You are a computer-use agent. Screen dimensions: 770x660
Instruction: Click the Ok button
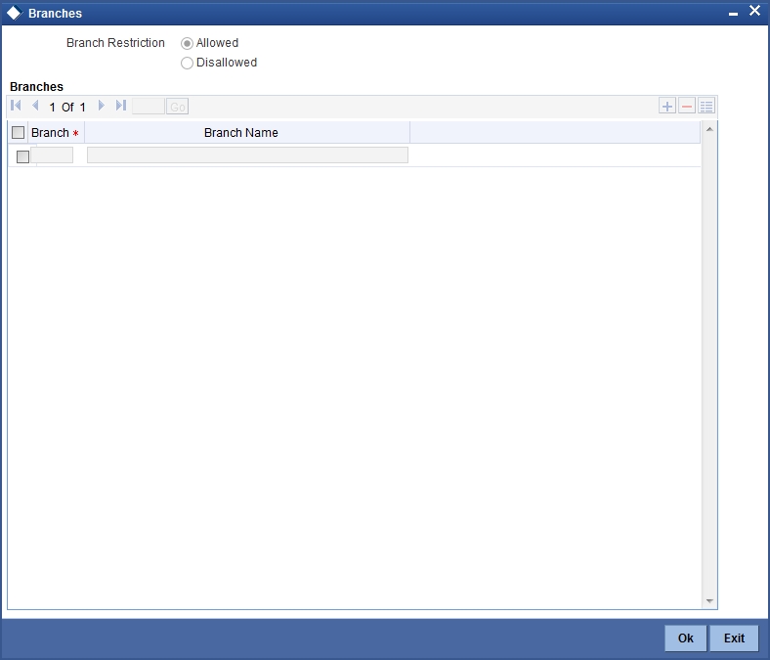[686, 638]
